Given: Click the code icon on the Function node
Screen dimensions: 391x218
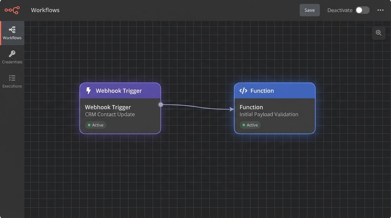Looking at the screenshot, I should click(x=243, y=91).
